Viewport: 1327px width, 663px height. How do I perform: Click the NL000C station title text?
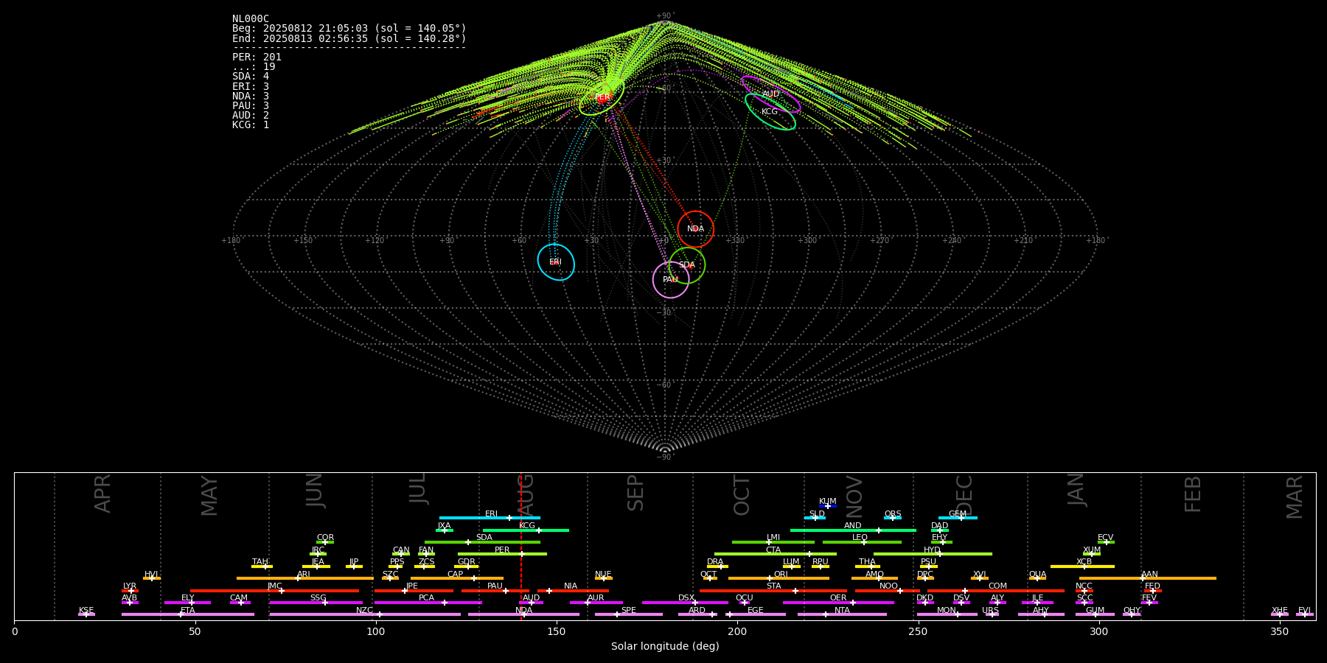(251, 19)
